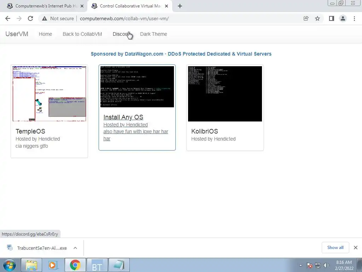The image size is (362, 272).
Task: Share this page via the share icon
Action: coord(306,18)
